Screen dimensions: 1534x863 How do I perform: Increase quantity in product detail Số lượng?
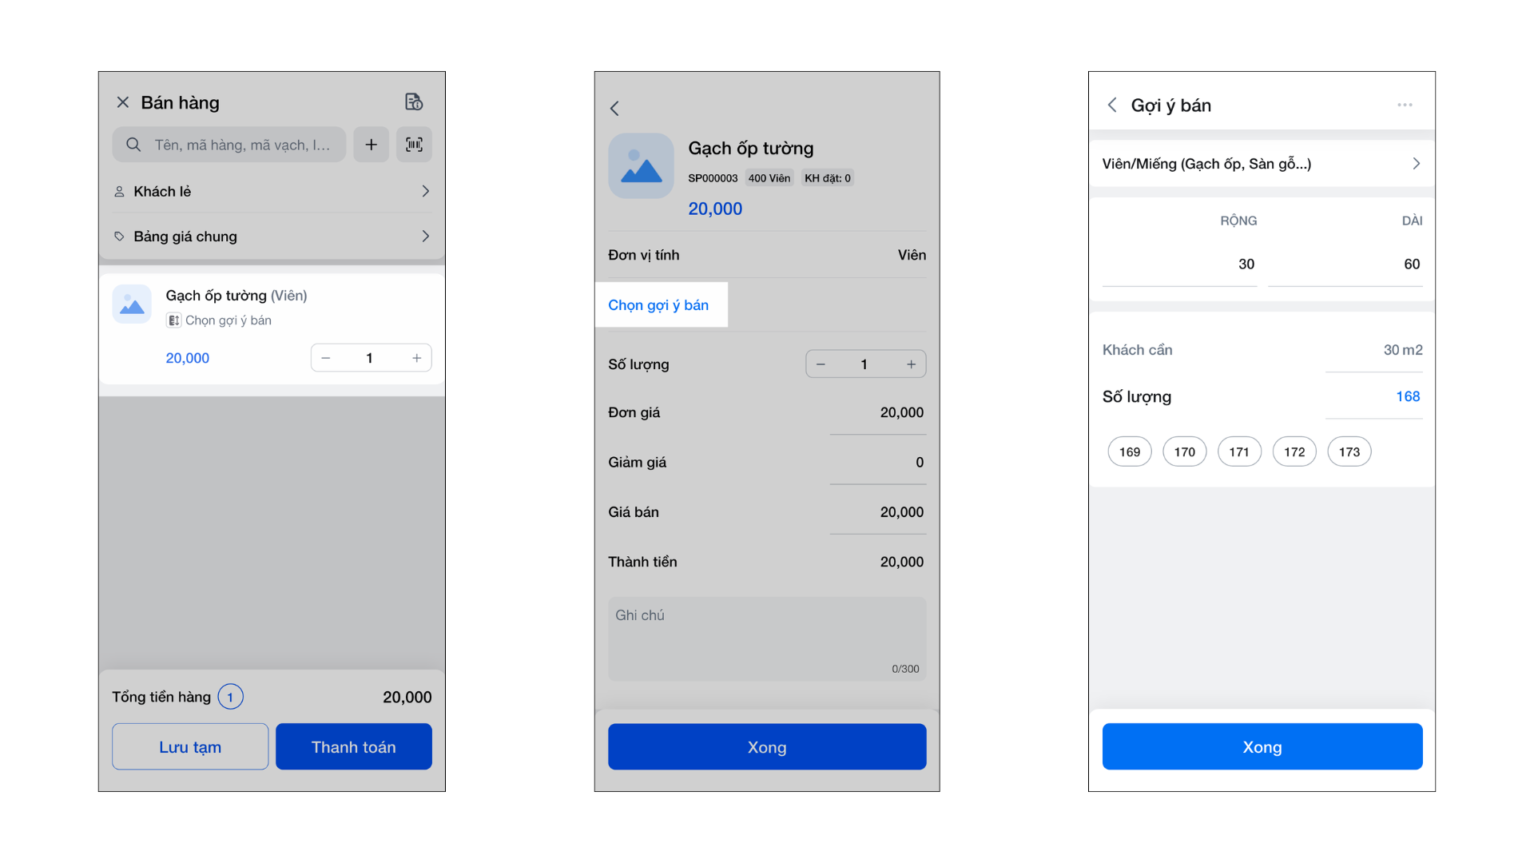pyautogui.click(x=911, y=364)
